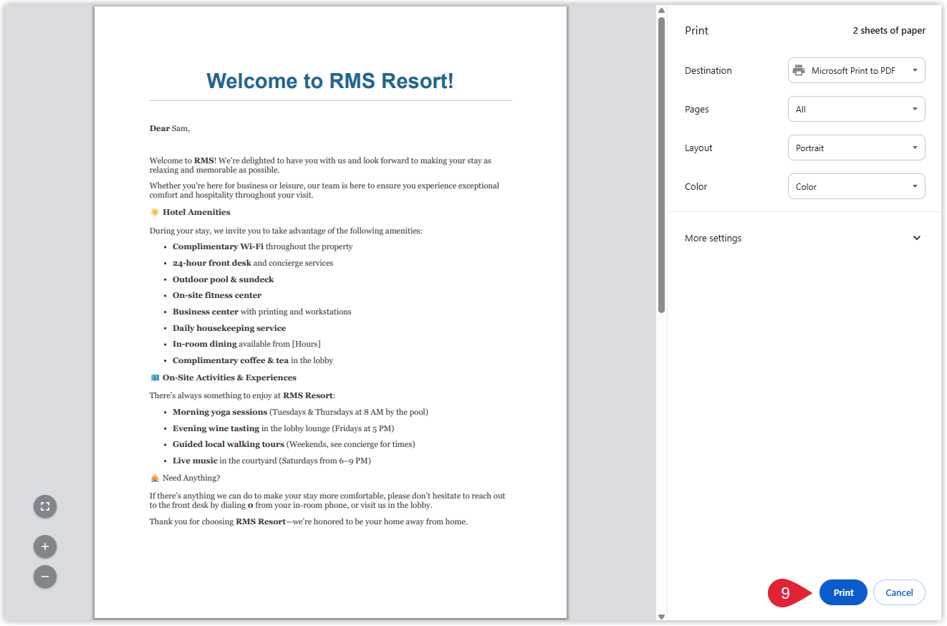947x626 pixels.
Task: Click the Print dialog title
Action: coord(696,31)
